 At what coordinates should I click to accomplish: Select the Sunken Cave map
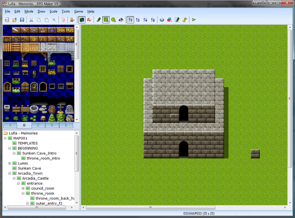[29, 168]
